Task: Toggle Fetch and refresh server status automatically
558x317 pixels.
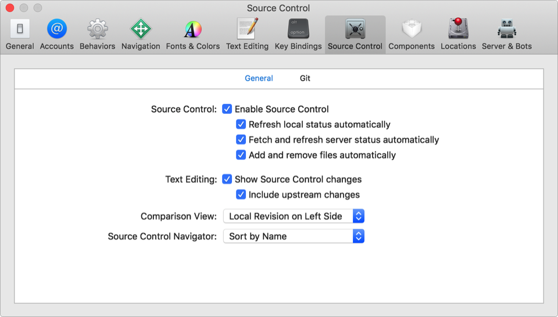Action: point(241,140)
